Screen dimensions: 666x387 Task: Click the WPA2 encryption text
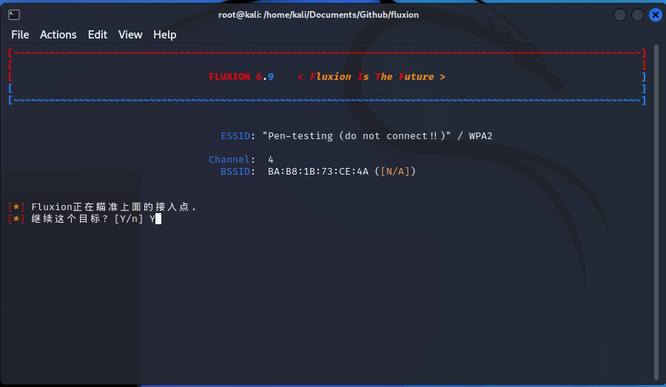tap(480, 136)
